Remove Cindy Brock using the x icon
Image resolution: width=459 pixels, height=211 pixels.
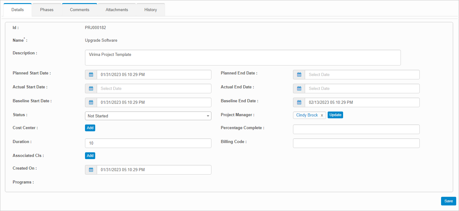coord(322,115)
